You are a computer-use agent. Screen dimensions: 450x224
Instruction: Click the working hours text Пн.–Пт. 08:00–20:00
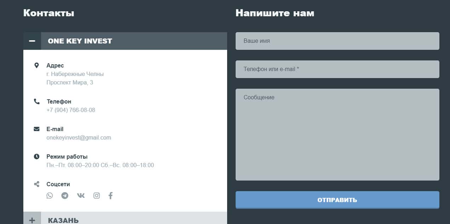coord(73,165)
